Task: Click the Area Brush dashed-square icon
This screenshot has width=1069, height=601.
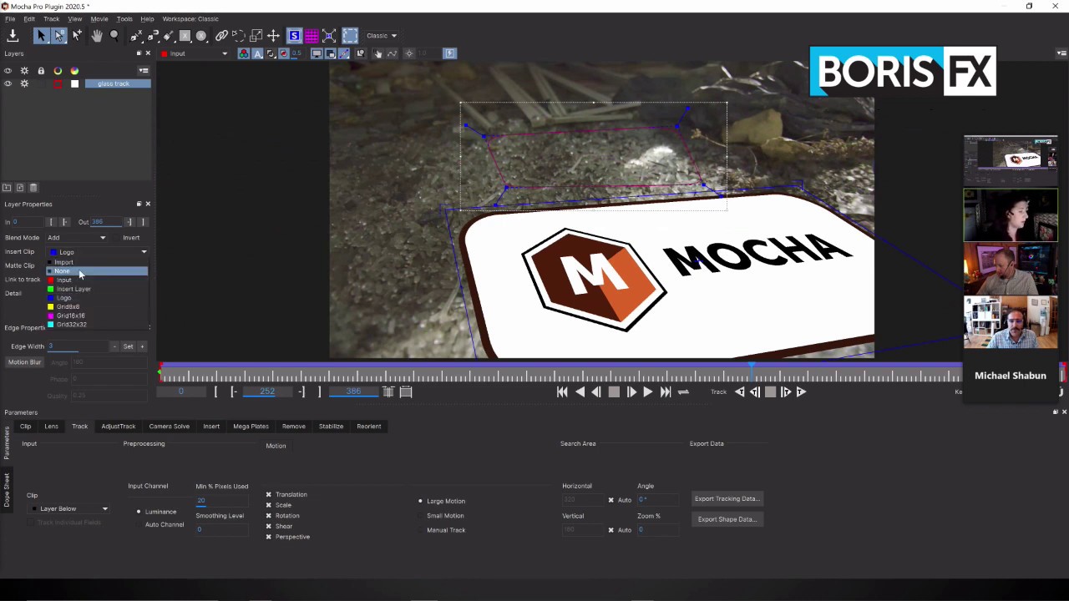Action: point(350,35)
